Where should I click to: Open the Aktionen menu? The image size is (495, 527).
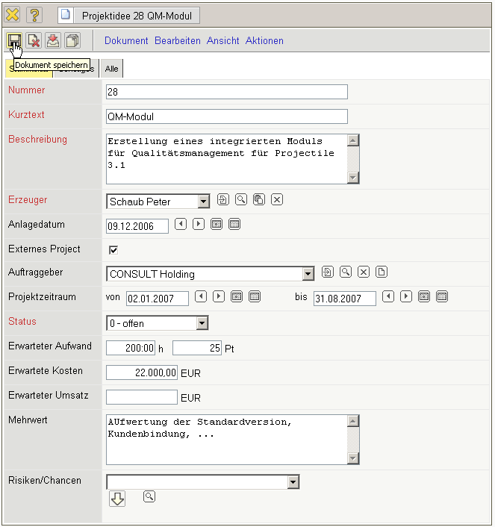[x=264, y=41]
